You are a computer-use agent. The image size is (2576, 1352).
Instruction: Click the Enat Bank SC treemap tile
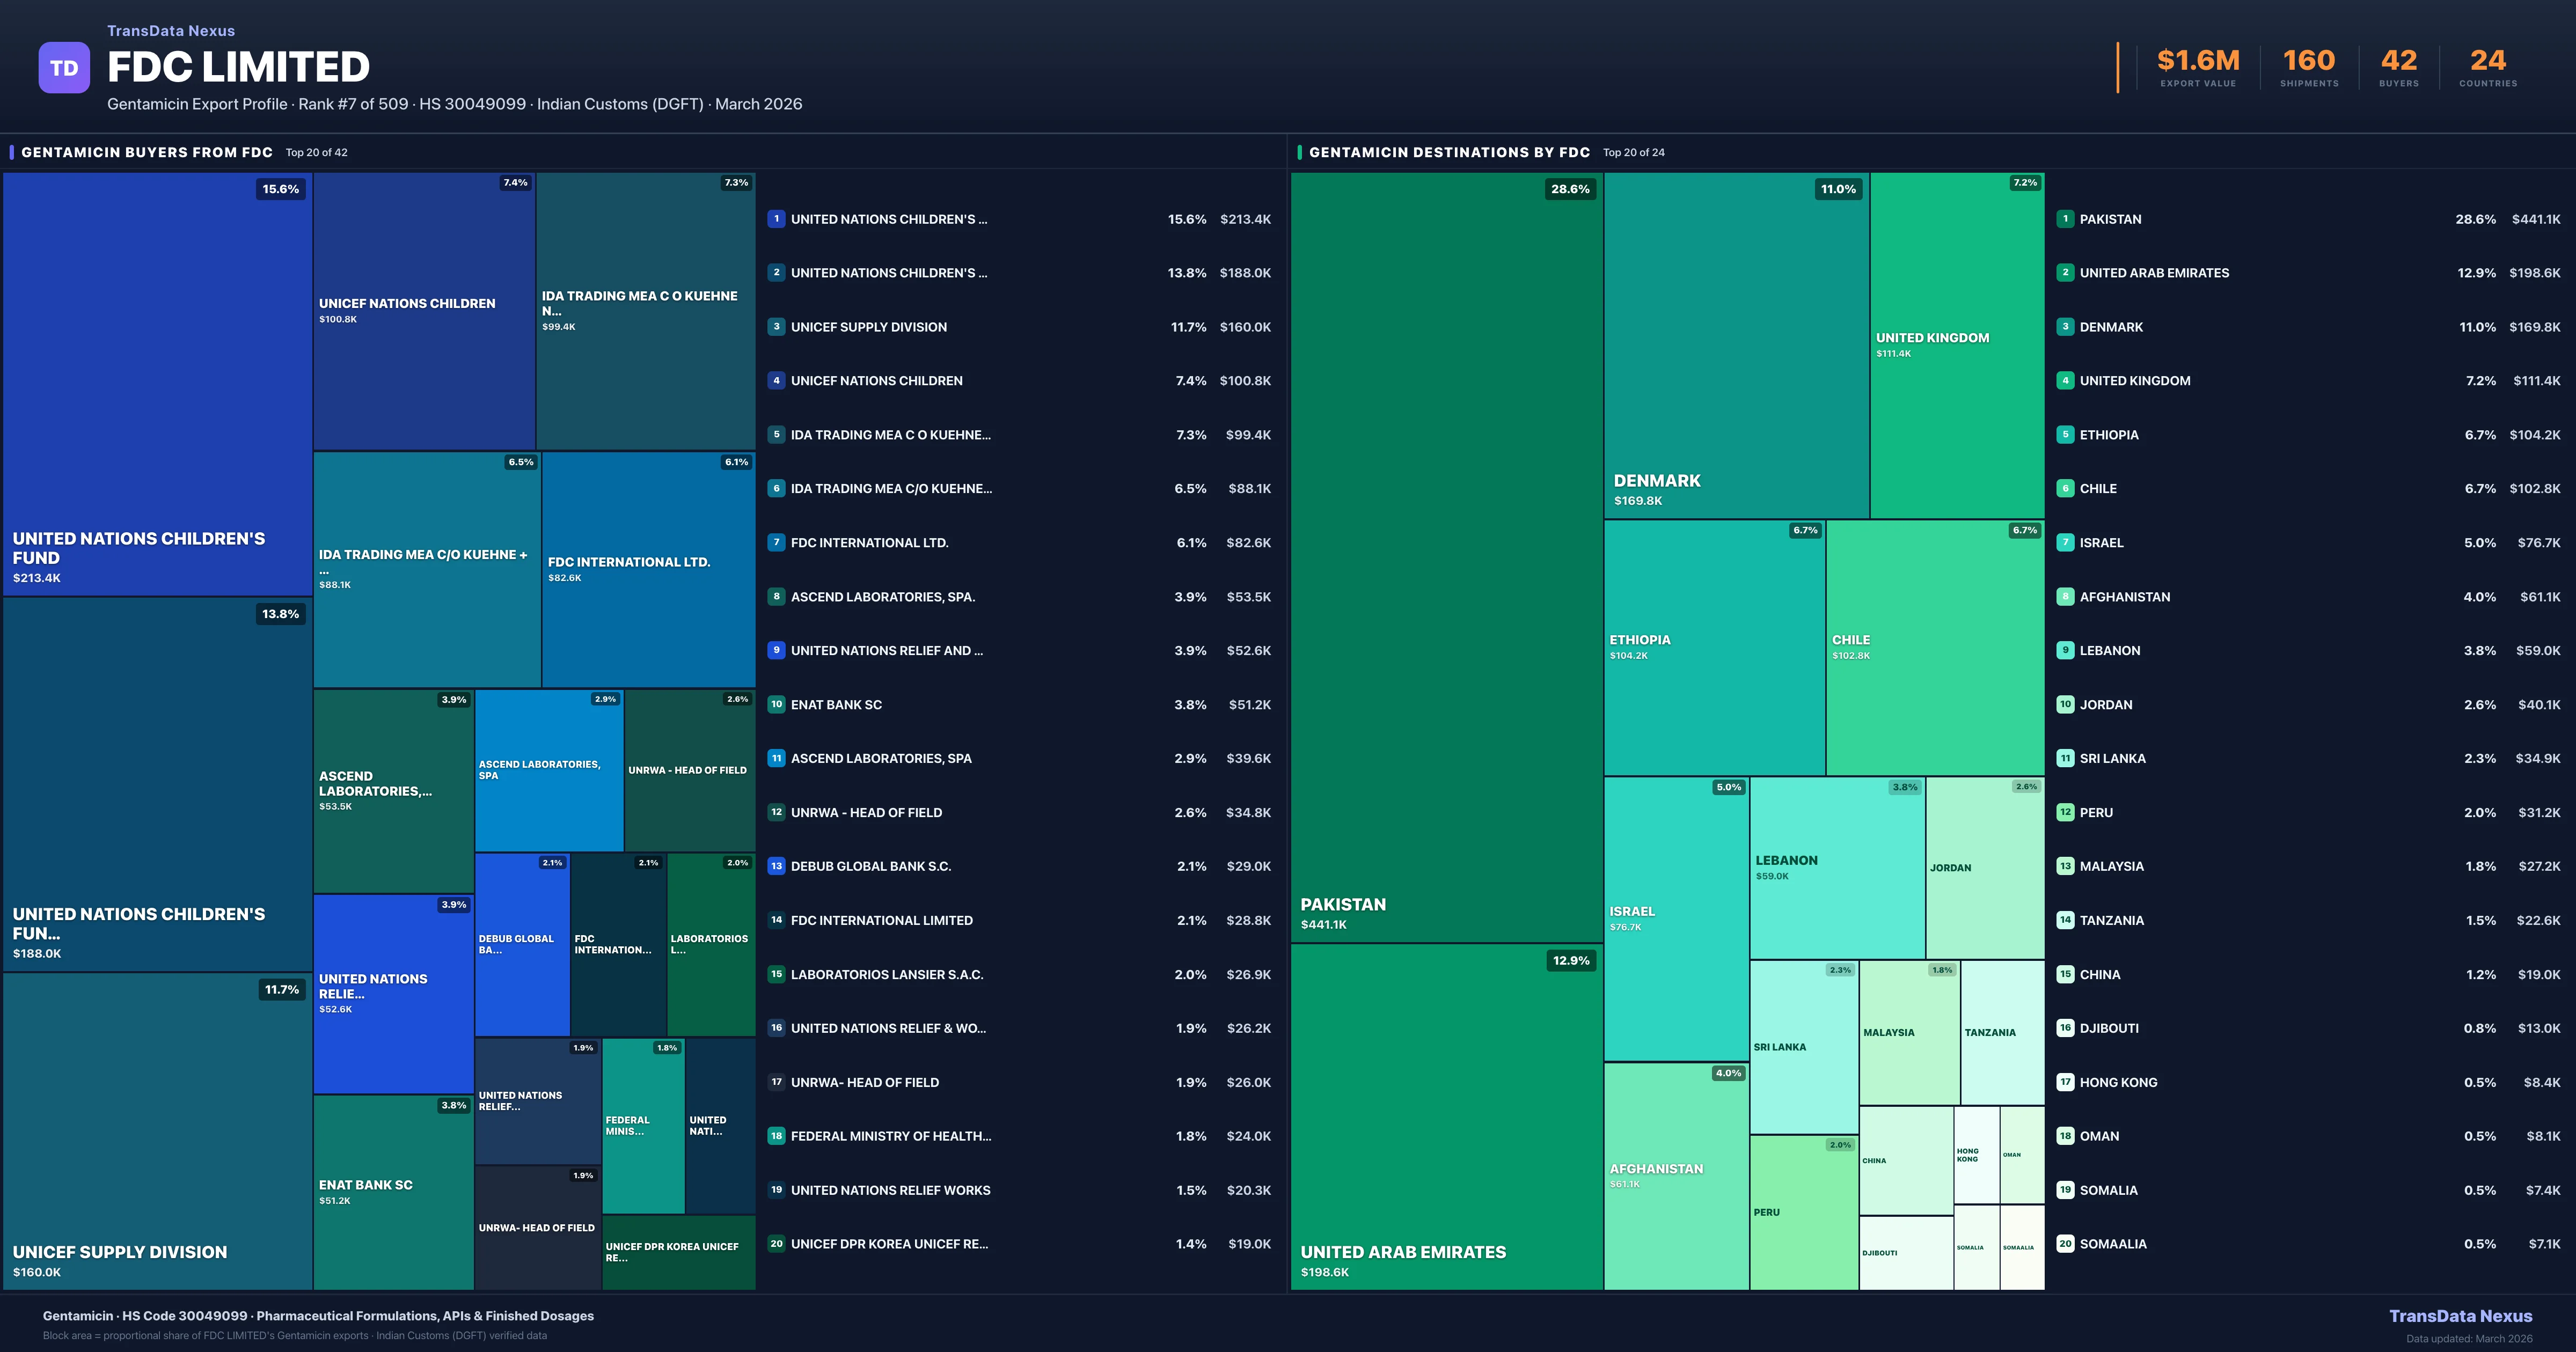coord(393,1192)
